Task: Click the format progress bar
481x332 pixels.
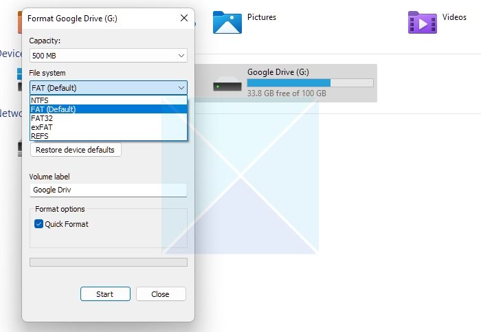Action: pos(109,262)
